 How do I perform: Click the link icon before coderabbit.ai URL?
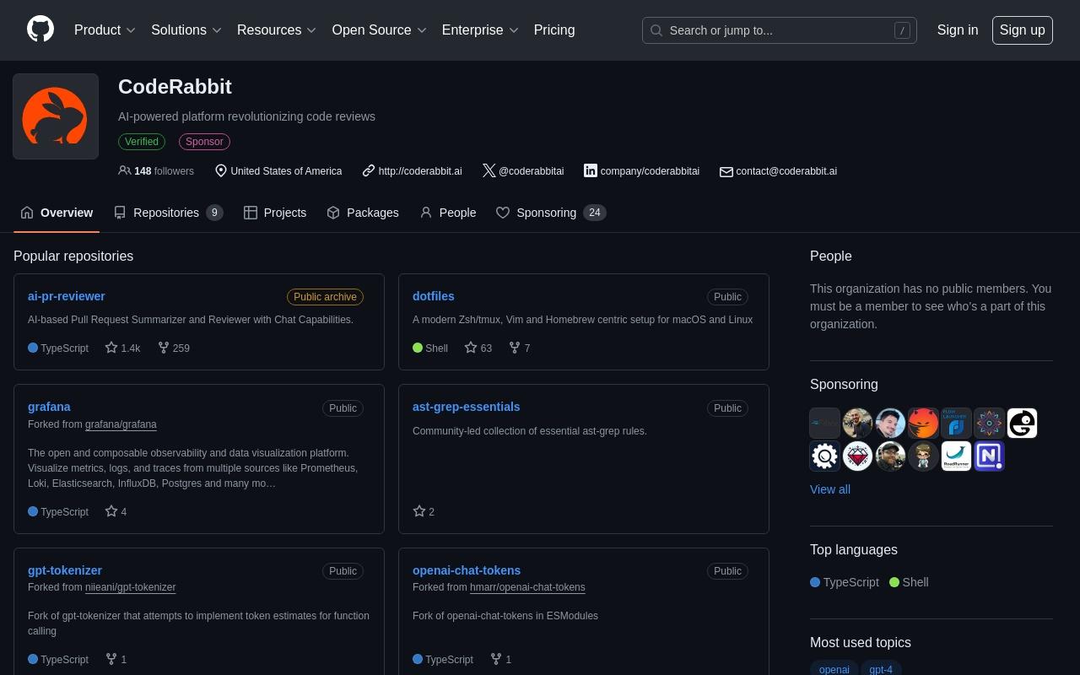[369, 170]
